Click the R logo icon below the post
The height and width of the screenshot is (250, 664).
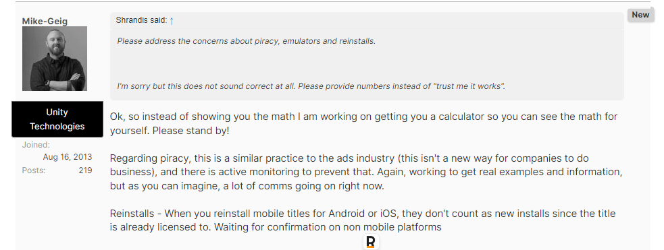point(371,242)
